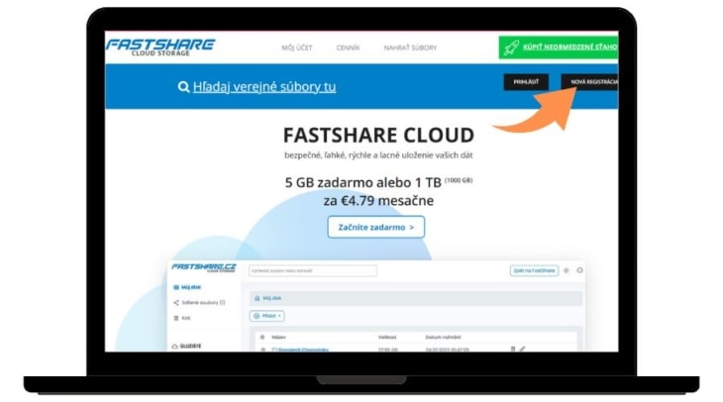Viewport: 723px width, 402px height.
Task: Click the rocket icon on green button
Action: pos(513,47)
